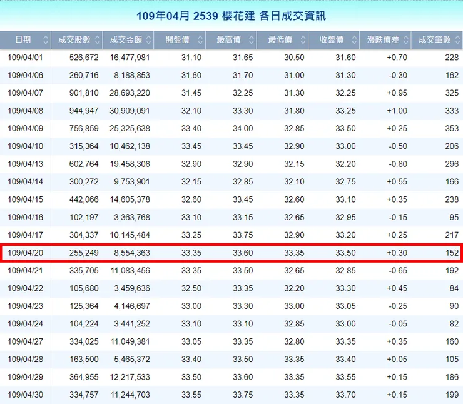Click highest price 34.00 on 109/04/09
The height and width of the screenshot is (404, 463).
click(243, 128)
